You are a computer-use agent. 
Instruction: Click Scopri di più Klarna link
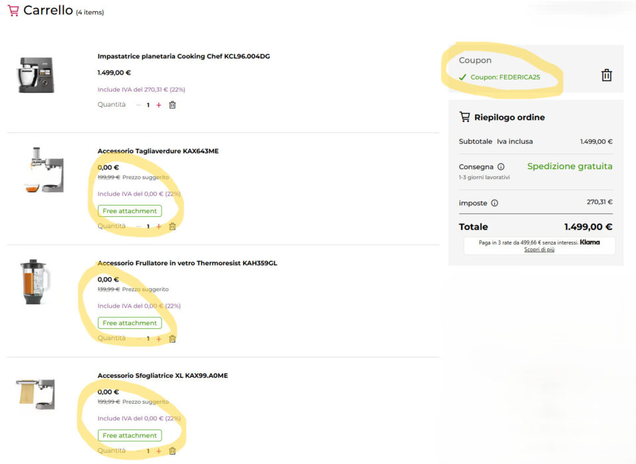click(x=539, y=249)
